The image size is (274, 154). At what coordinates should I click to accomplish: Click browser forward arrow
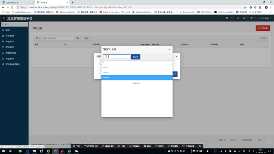click(8, 7)
